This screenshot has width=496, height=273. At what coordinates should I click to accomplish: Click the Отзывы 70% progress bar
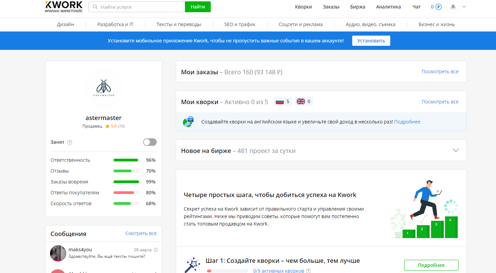(126, 171)
